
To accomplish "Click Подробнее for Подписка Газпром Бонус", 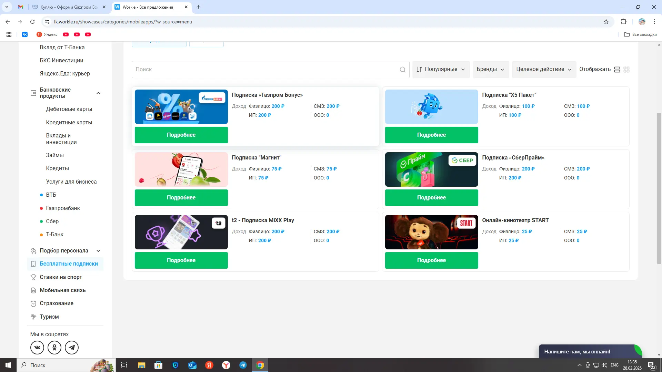I will (181, 135).
